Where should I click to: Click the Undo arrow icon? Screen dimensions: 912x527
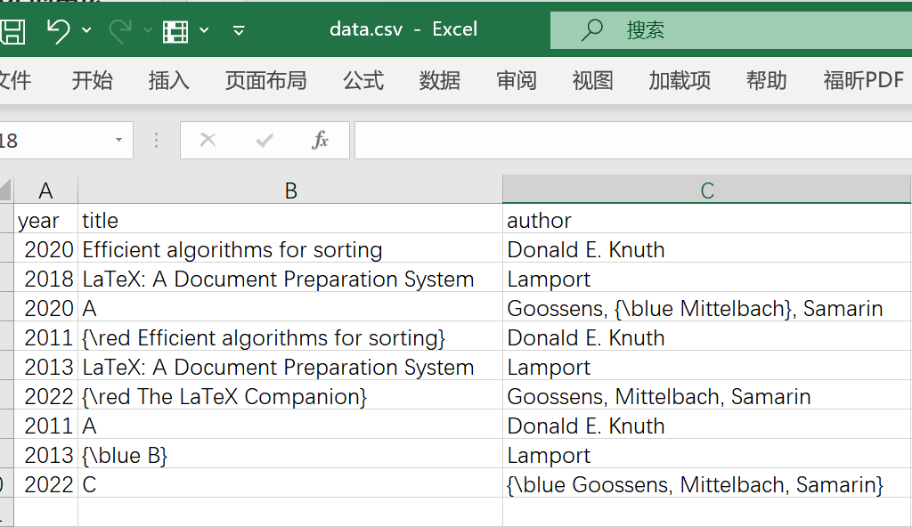coord(59,31)
